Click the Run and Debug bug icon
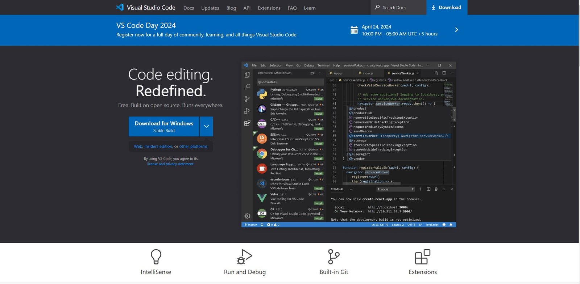Viewport: 580px width, 284px height. pyautogui.click(x=245, y=257)
